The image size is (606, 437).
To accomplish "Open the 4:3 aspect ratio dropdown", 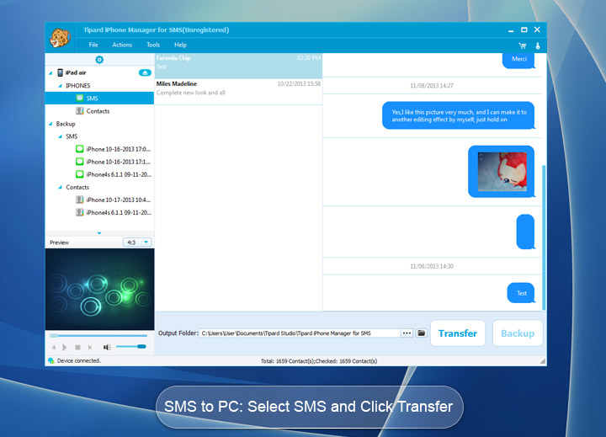I will pos(137,242).
